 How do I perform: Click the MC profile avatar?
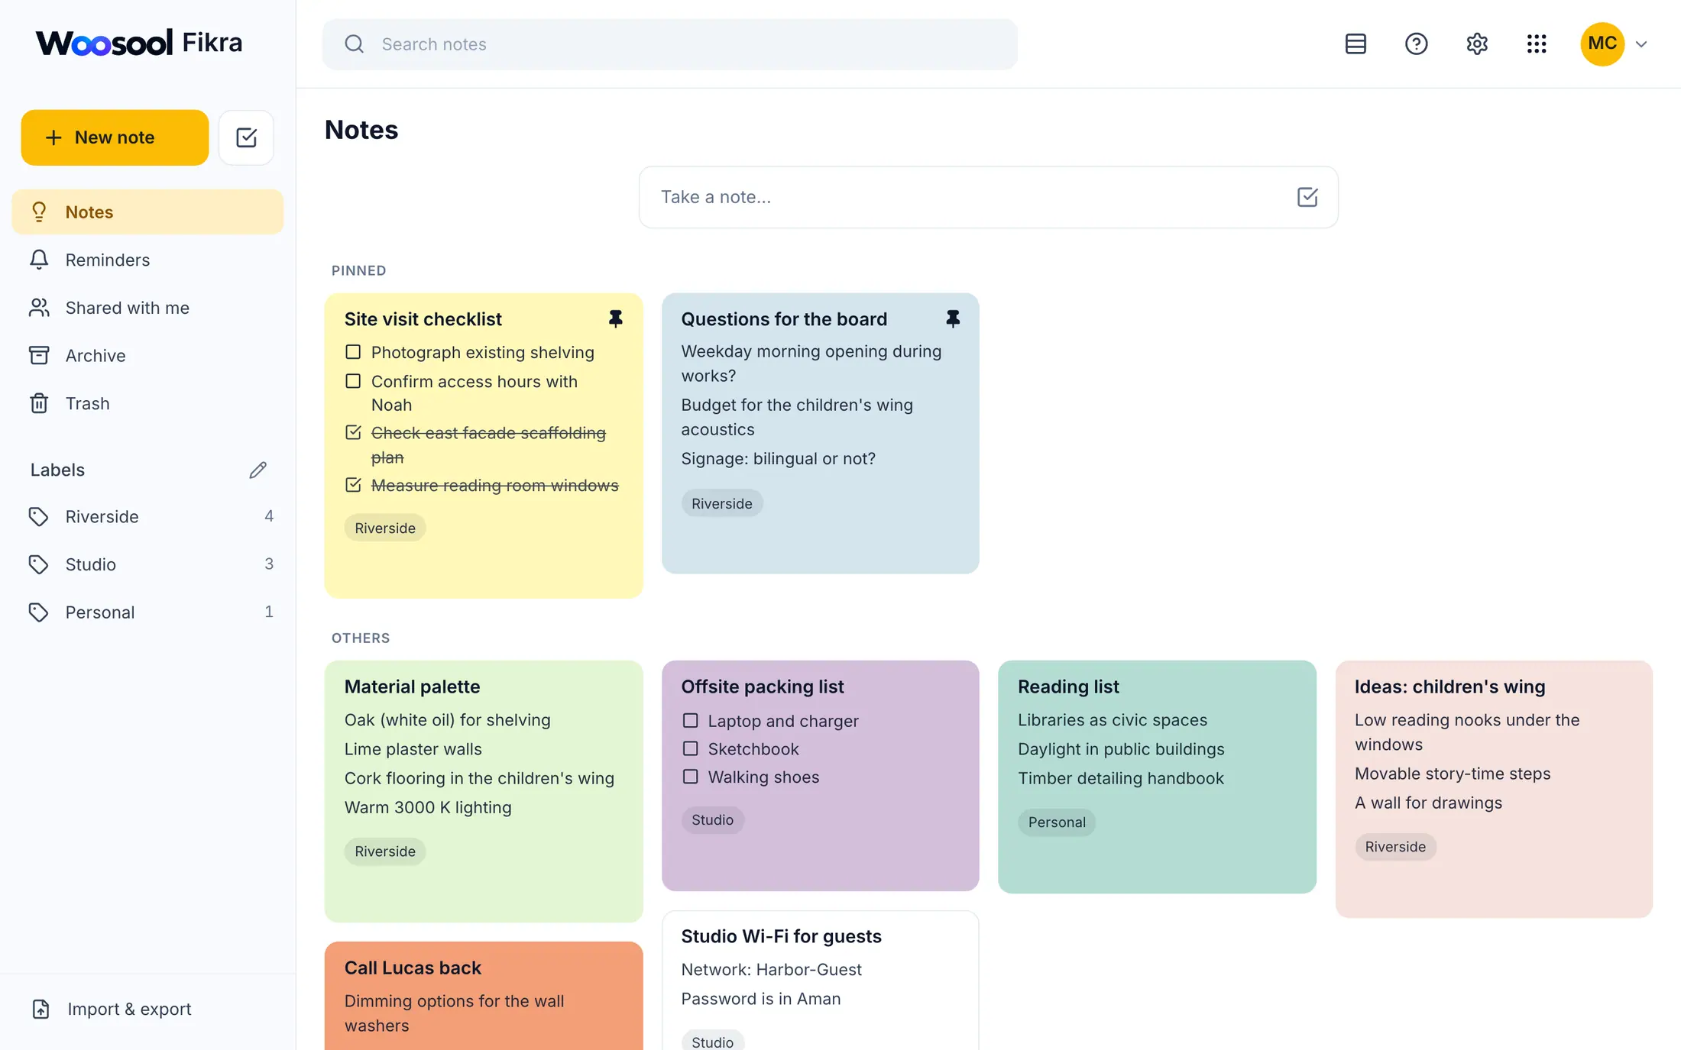click(1602, 44)
